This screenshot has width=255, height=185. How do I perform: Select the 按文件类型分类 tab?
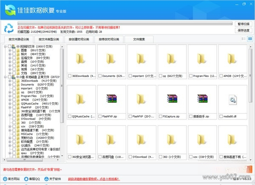[49, 40]
